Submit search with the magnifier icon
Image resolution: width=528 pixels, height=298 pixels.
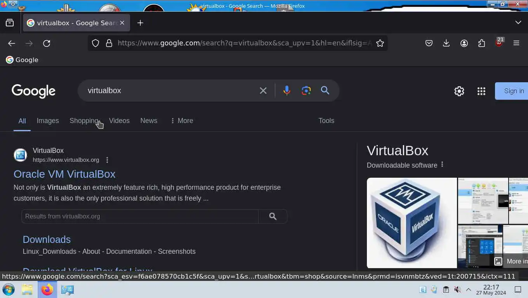pos(325,90)
